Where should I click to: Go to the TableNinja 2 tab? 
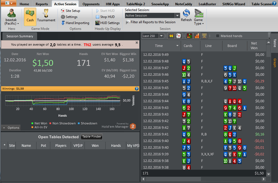(136, 4)
